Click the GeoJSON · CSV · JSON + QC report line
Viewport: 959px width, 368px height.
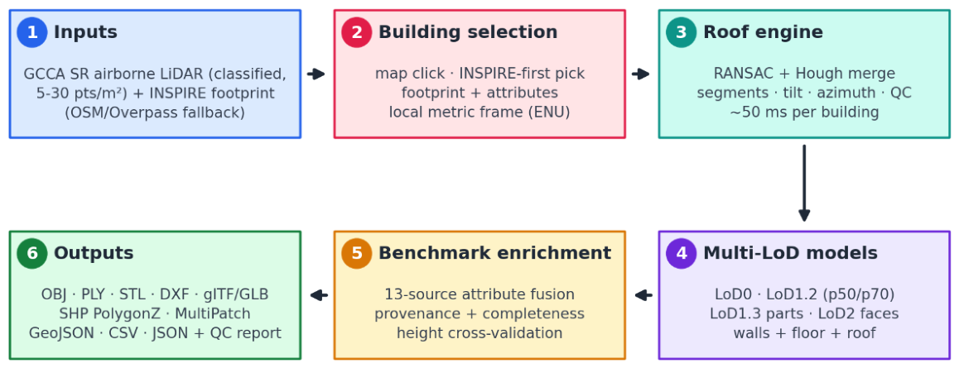pos(155,333)
